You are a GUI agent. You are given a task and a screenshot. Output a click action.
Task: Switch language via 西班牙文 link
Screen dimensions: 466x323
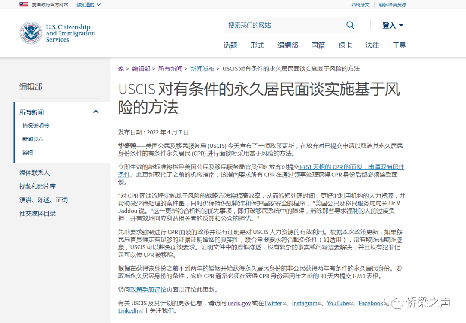click(x=360, y=5)
